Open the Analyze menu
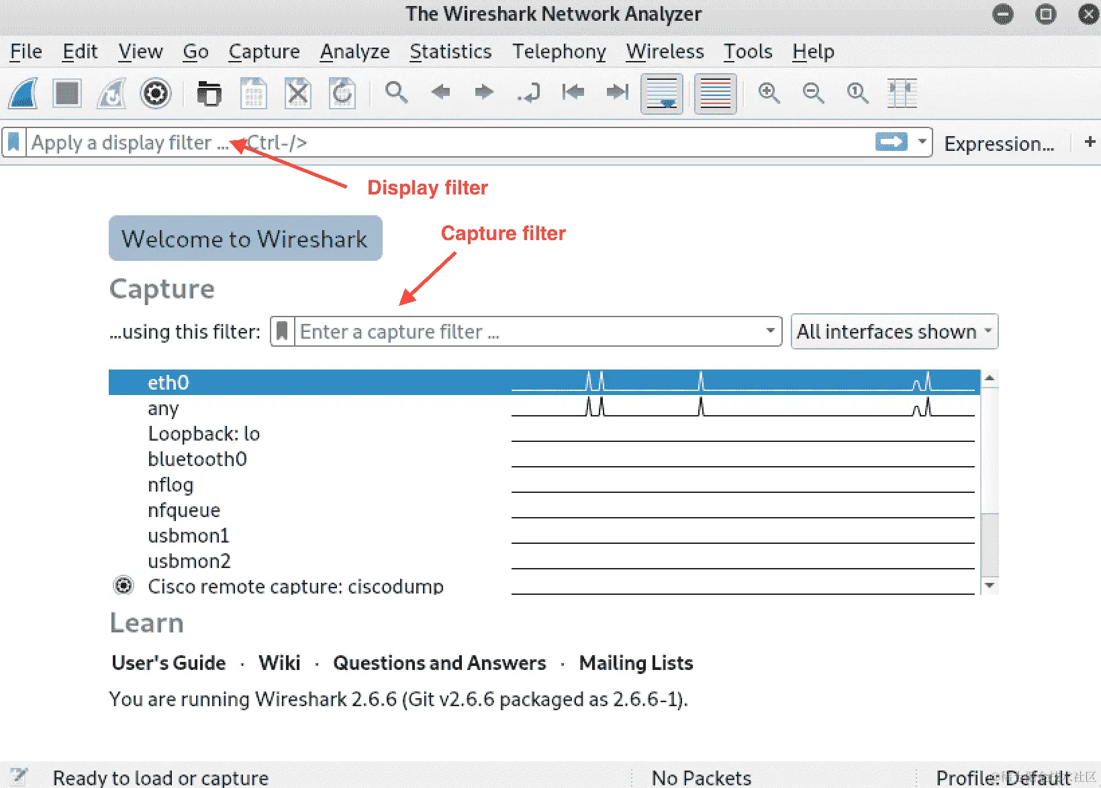This screenshot has width=1101, height=788. [354, 52]
